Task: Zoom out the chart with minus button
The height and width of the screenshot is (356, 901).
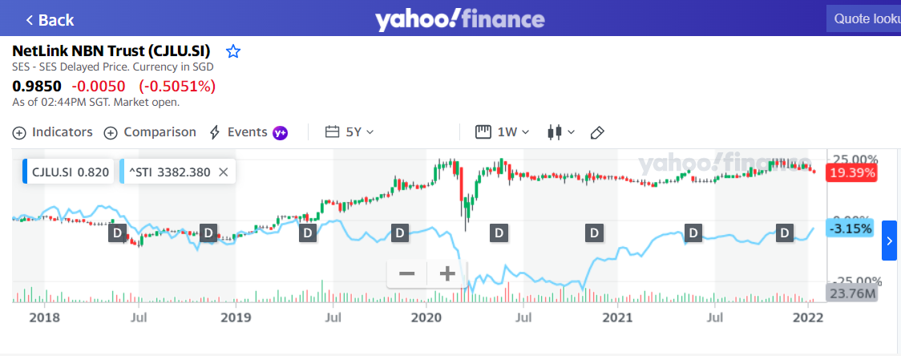Action: pos(406,274)
